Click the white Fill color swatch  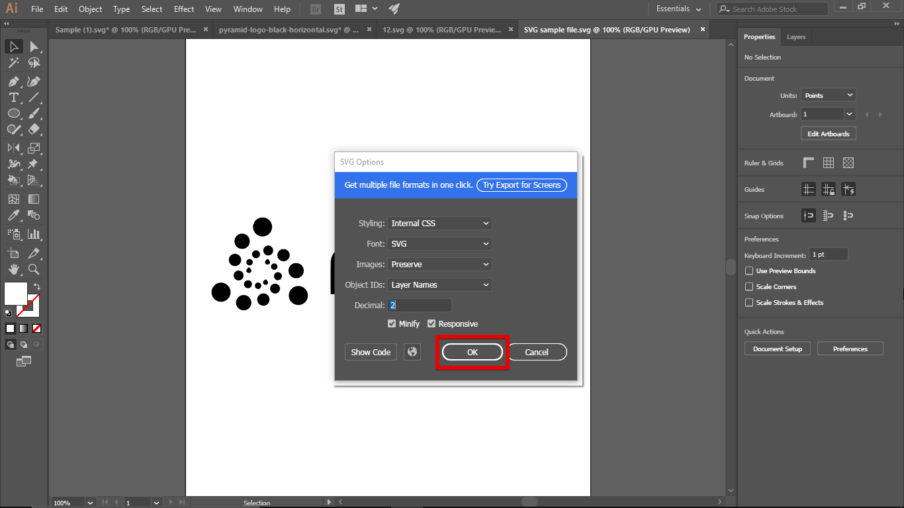[x=16, y=294]
